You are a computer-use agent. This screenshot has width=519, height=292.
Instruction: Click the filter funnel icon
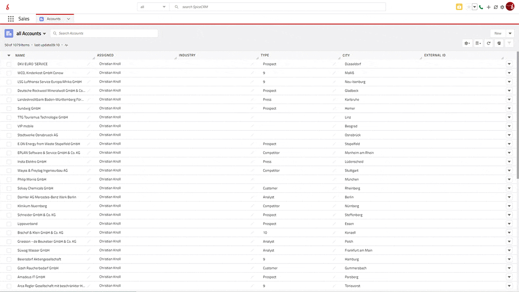[510, 43]
